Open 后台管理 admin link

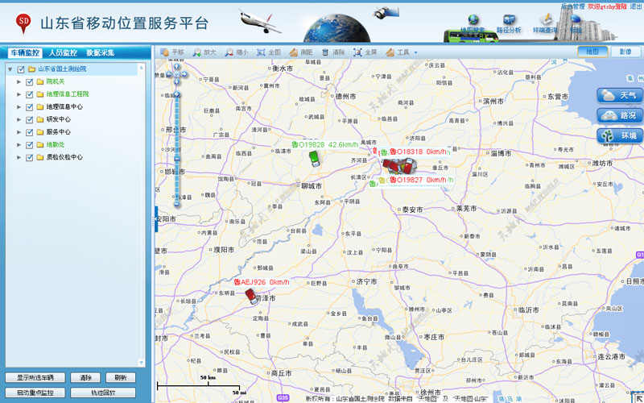coord(572,6)
